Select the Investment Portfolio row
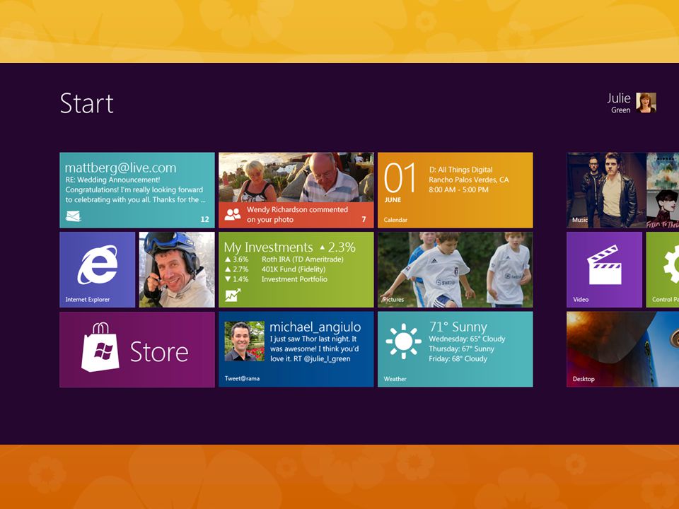Viewport: 679px width, 509px height. click(x=277, y=279)
